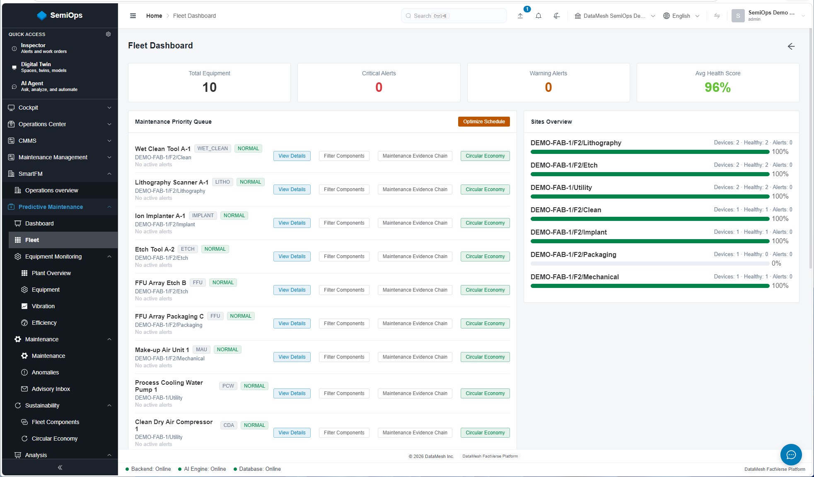Expand the Cockpit menu
This screenshot has width=814, height=477.
pos(60,108)
